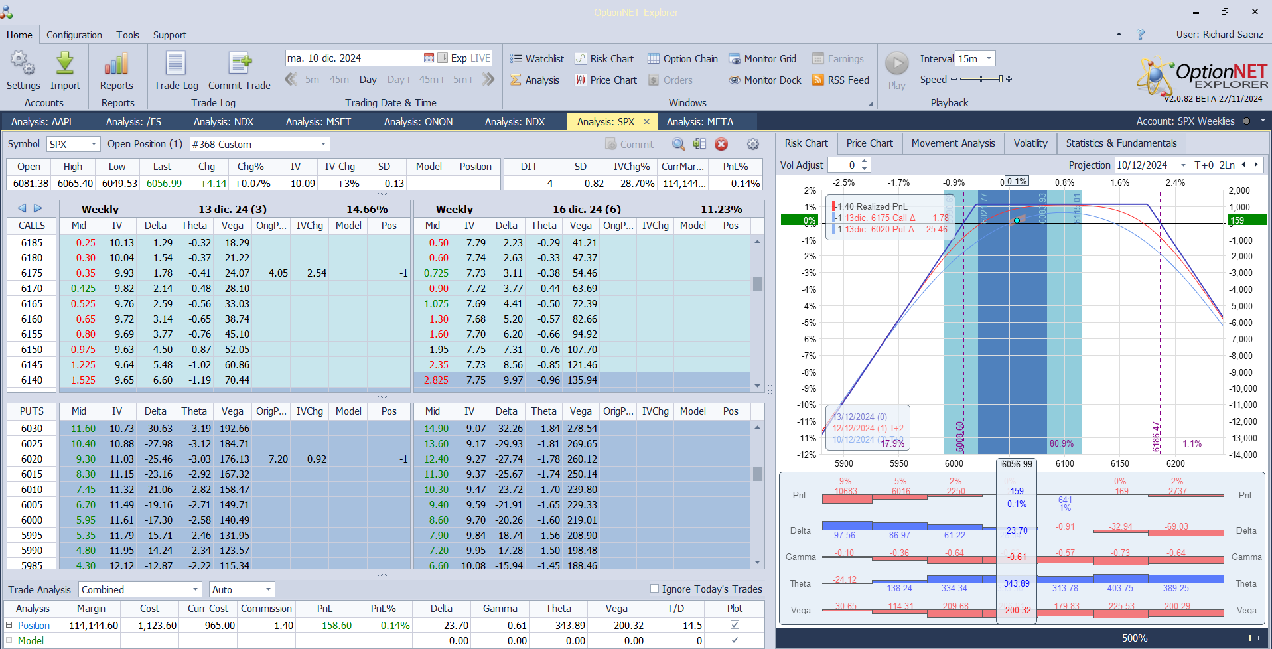Switch to the Volatility tab
The image size is (1272, 649).
click(1030, 143)
